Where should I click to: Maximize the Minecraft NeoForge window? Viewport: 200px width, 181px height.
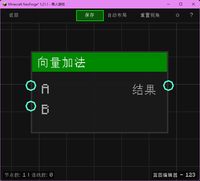[x=181, y=4]
